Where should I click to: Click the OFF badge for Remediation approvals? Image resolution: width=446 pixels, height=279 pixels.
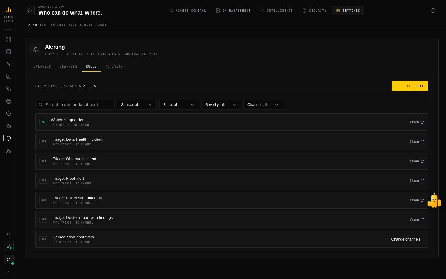[44, 239]
